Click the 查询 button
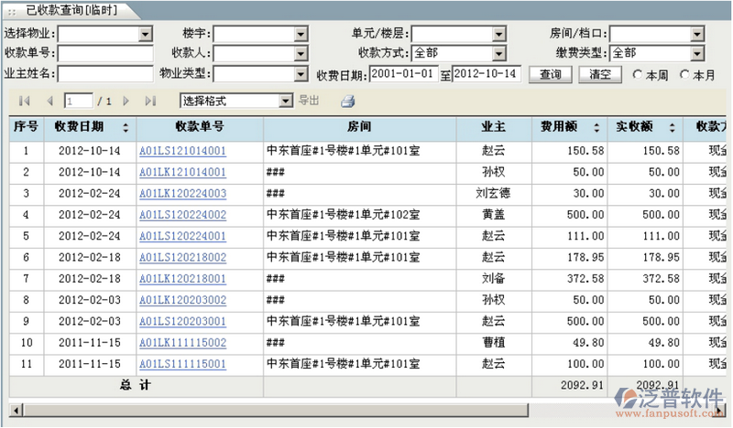The width and height of the screenshot is (733, 428). click(x=550, y=74)
